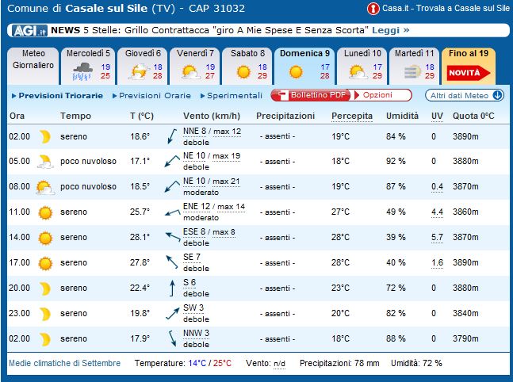Click the cloudy moon icon at 05.00
The height and width of the screenshot is (382, 513).
click(x=45, y=162)
